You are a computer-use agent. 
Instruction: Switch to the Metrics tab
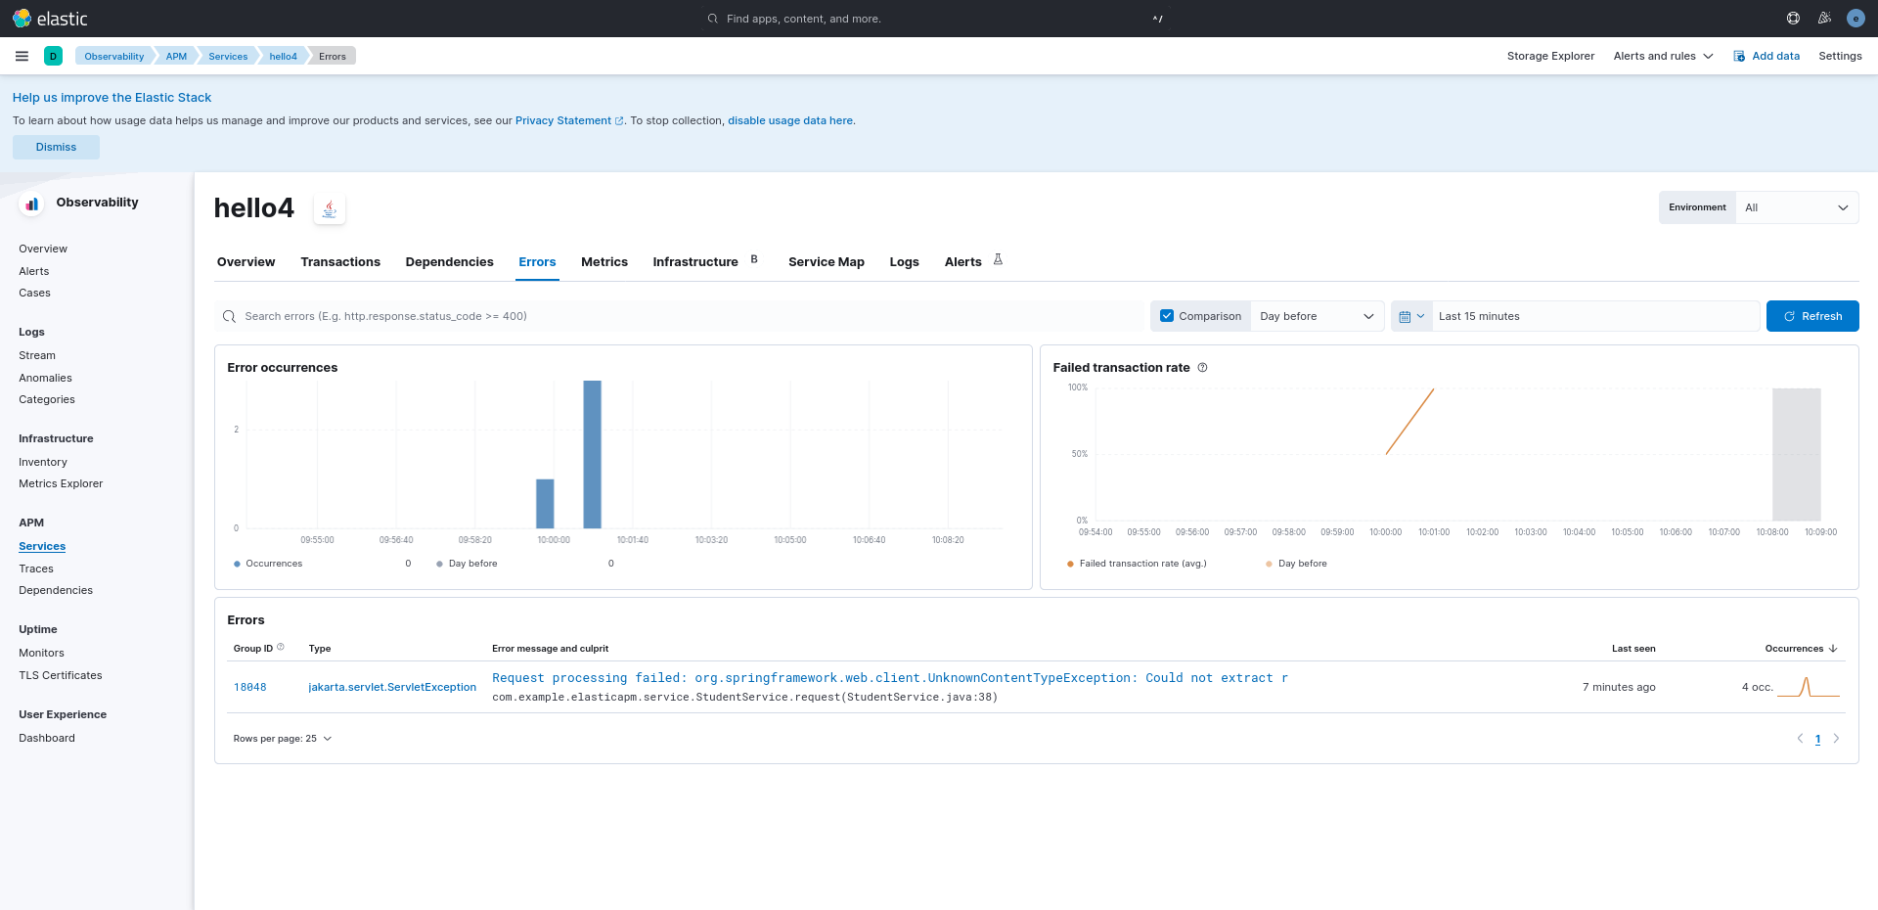click(604, 262)
